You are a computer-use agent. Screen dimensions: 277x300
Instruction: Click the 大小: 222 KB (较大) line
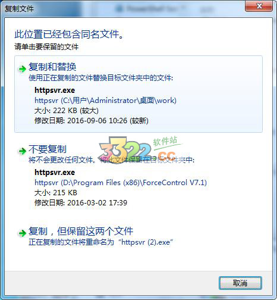tap(67, 111)
